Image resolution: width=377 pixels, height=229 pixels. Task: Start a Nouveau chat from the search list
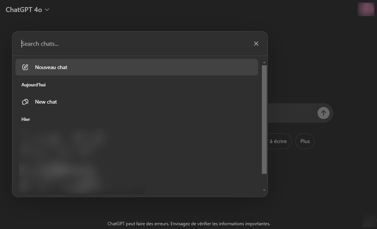point(137,67)
